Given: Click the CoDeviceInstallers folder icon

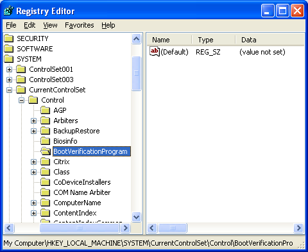Looking at the screenshot, I should pos(46,182).
